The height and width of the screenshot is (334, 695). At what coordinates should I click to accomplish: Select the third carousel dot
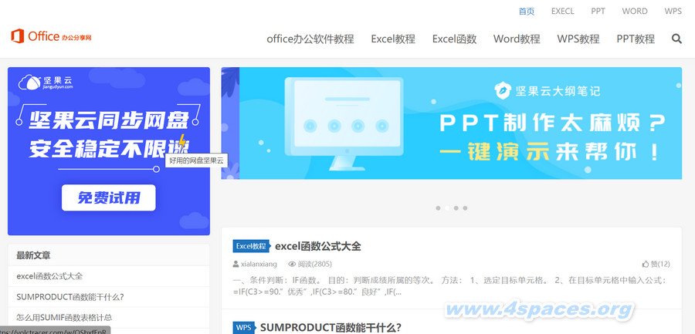point(456,208)
